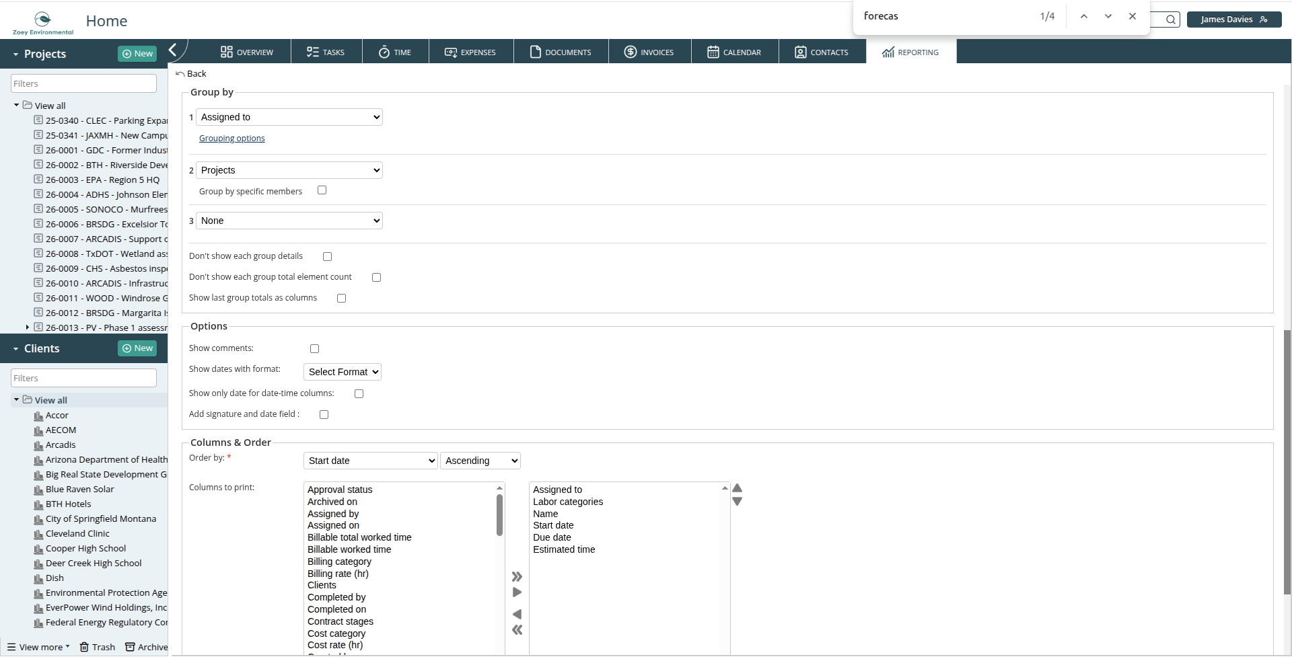This screenshot has height=659, width=1292.
Task: Add selected column to print list
Action: pos(517,592)
